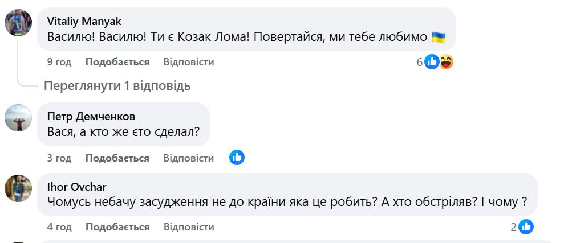Click Ihor Ovchar's avatar image
564x243 pixels.
point(18,188)
